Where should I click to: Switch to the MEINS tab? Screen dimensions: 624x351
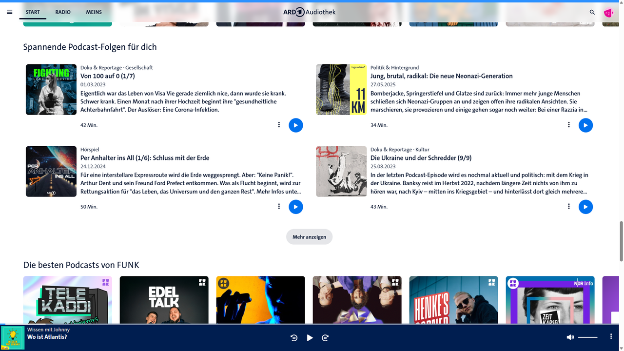tap(94, 12)
